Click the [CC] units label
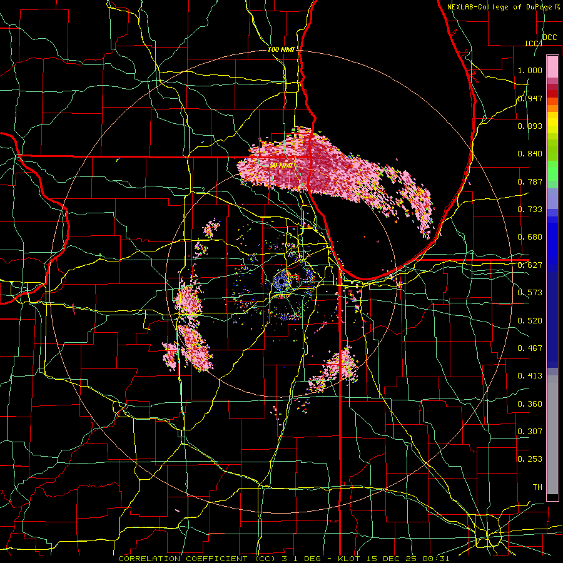Image resolution: width=563 pixels, height=563 pixels. click(x=534, y=43)
